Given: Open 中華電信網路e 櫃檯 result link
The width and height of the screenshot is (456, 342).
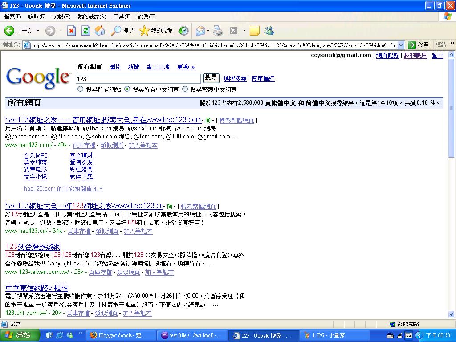Looking at the screenshot, I should (37, 288).
